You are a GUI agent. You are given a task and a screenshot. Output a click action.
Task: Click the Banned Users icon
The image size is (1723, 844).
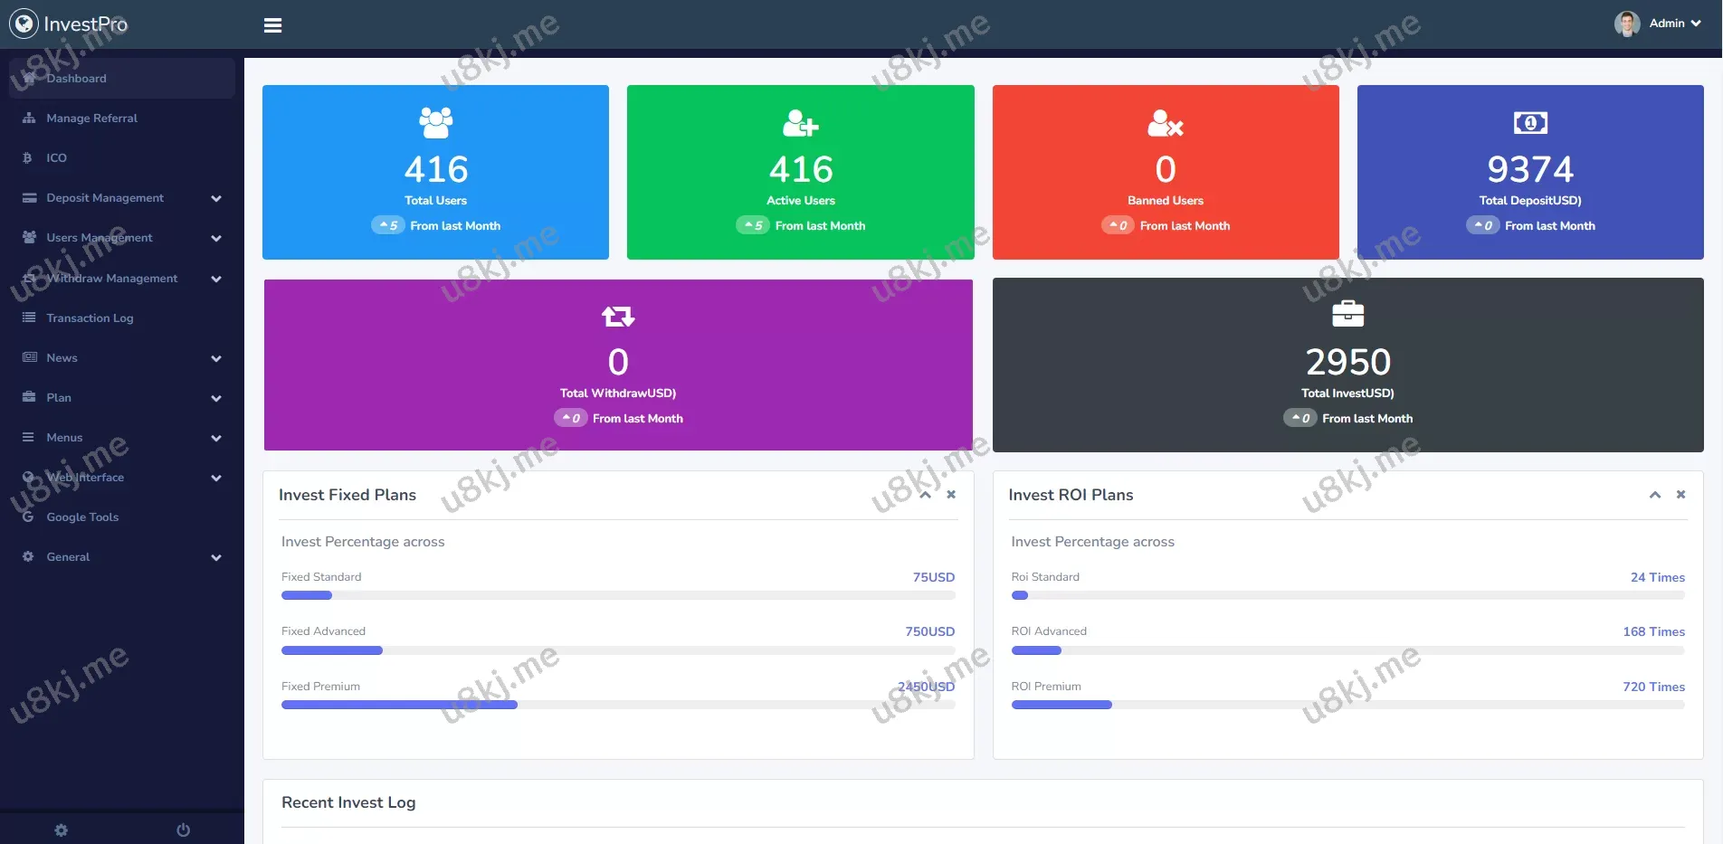tap(1165, 122)
